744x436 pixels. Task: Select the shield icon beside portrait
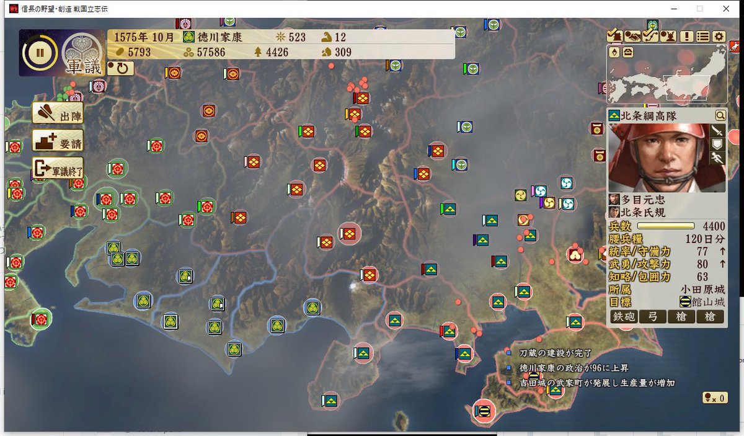tap(718, 145)
